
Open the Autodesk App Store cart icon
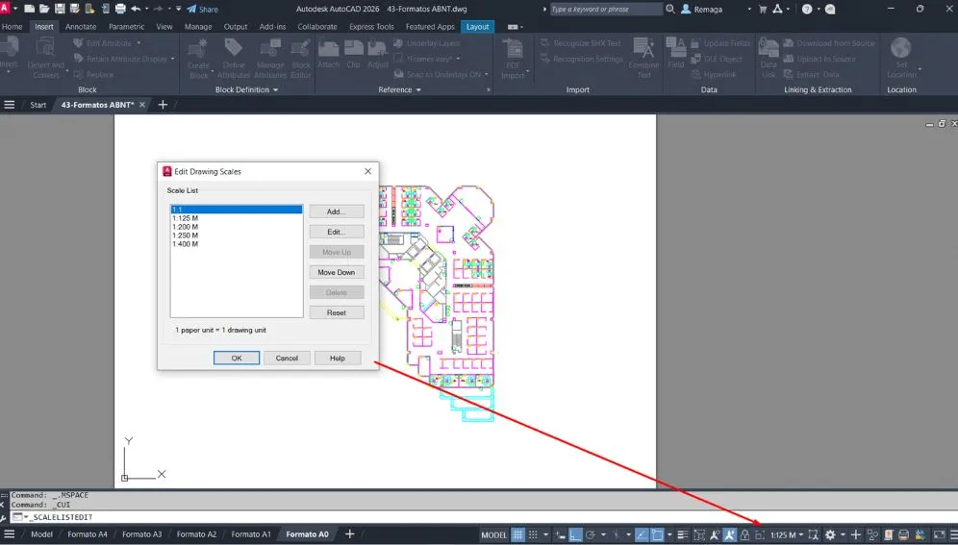pos(763,9)
